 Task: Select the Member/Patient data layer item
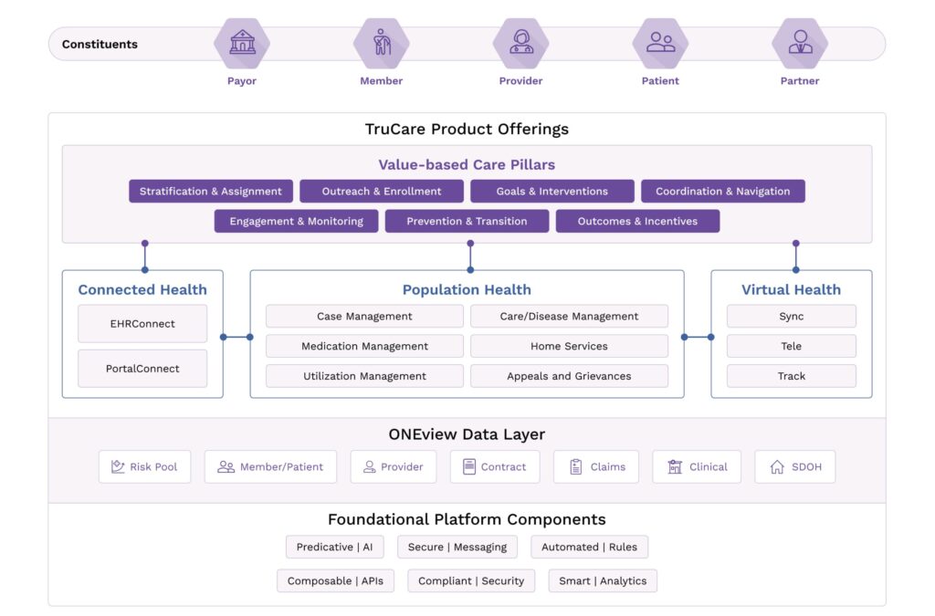[x=270, y=466]
